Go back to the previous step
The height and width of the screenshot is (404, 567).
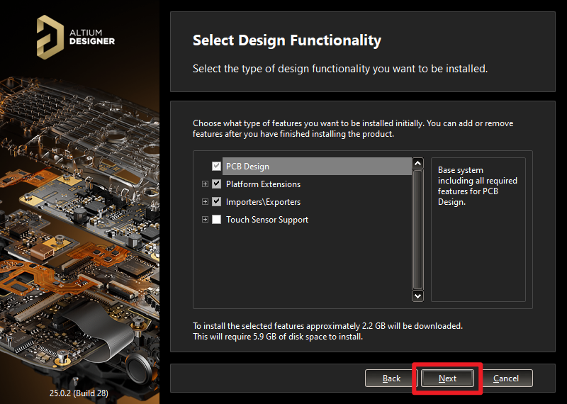(391, 378)
